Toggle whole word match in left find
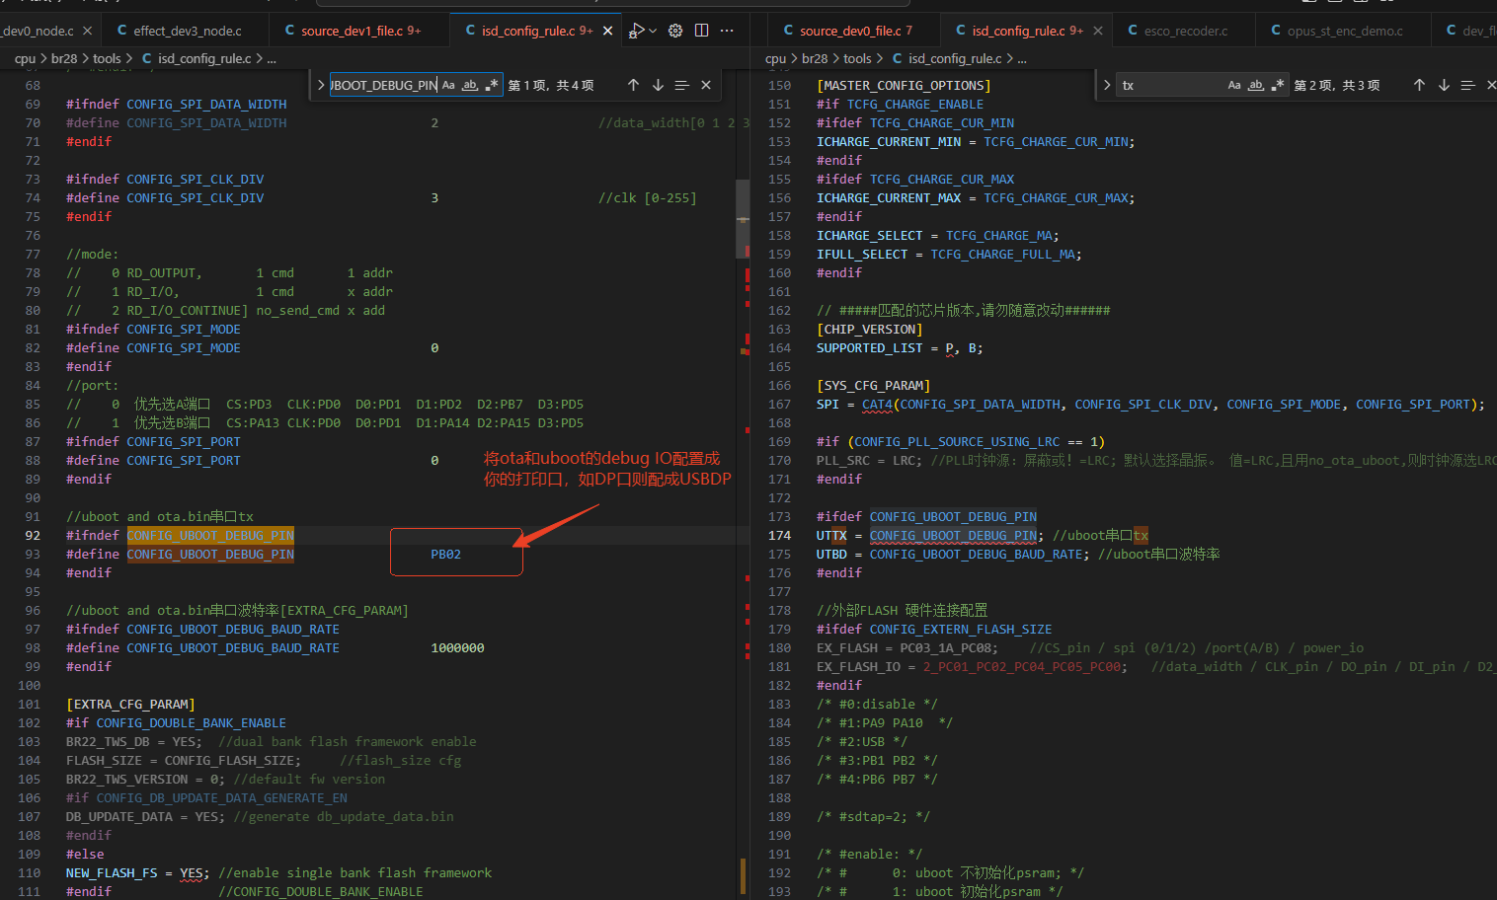This screenshot has height=900, width=1497. pos(470,85)
